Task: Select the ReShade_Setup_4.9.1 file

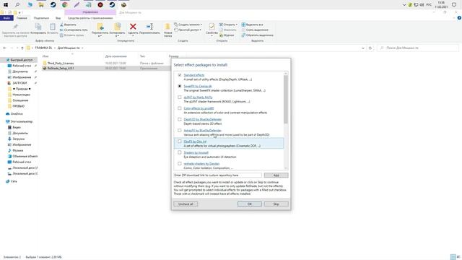Action: click(61, 68)
